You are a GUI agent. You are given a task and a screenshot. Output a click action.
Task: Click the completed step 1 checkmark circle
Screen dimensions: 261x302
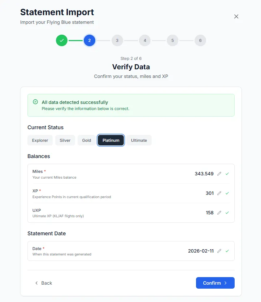click(x=61, y=40)
